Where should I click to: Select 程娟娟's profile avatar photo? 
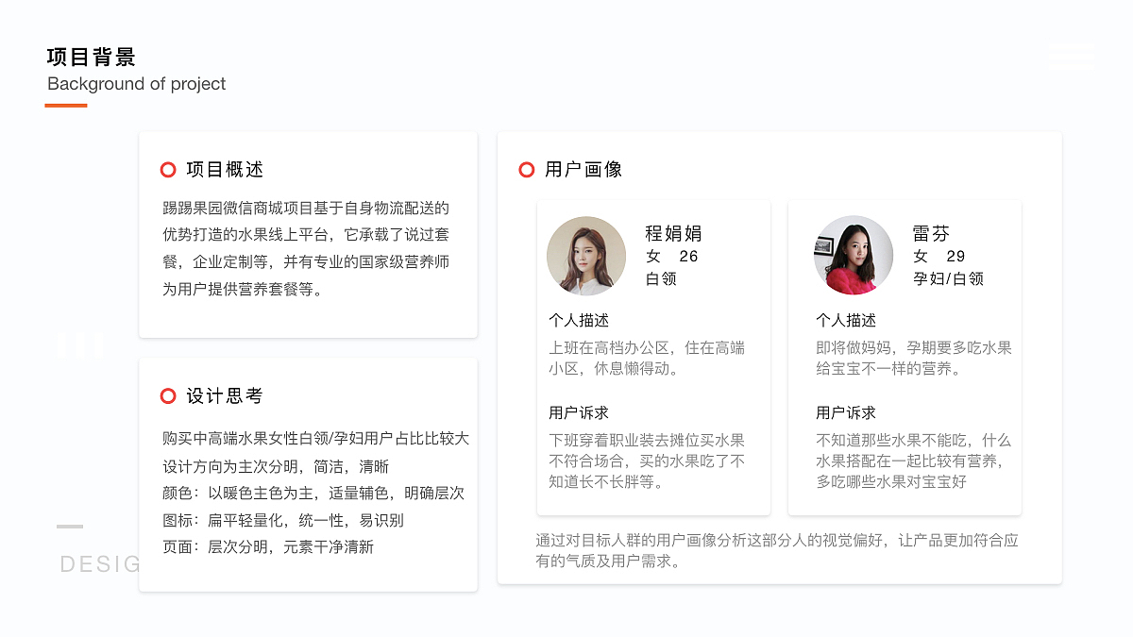point(586,256)
